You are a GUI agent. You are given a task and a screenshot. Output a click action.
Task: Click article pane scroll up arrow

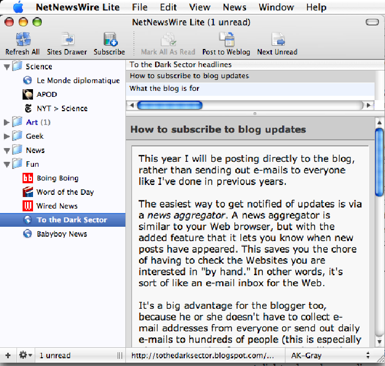coord(380,122)
